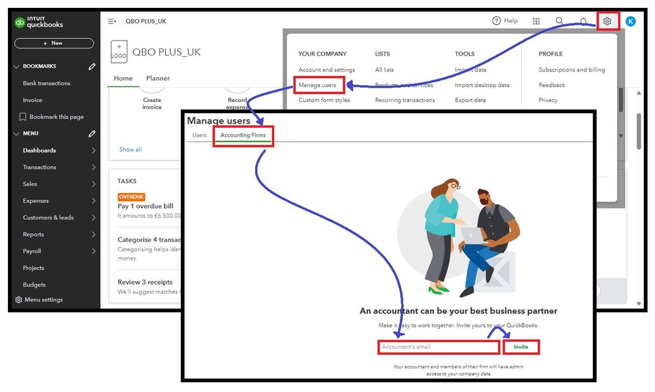This screenshot has width=655, height=392.
Task: Collapse the MENU section
Action: coord(16,134)
